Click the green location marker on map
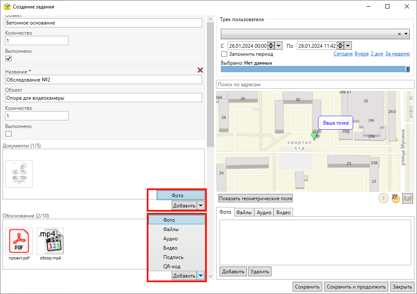Screen dimensions: 417x294 click(x=314, y=136)
